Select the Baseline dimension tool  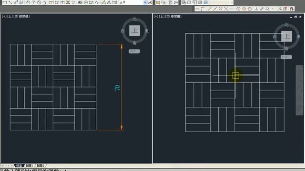tap(57, 2)
